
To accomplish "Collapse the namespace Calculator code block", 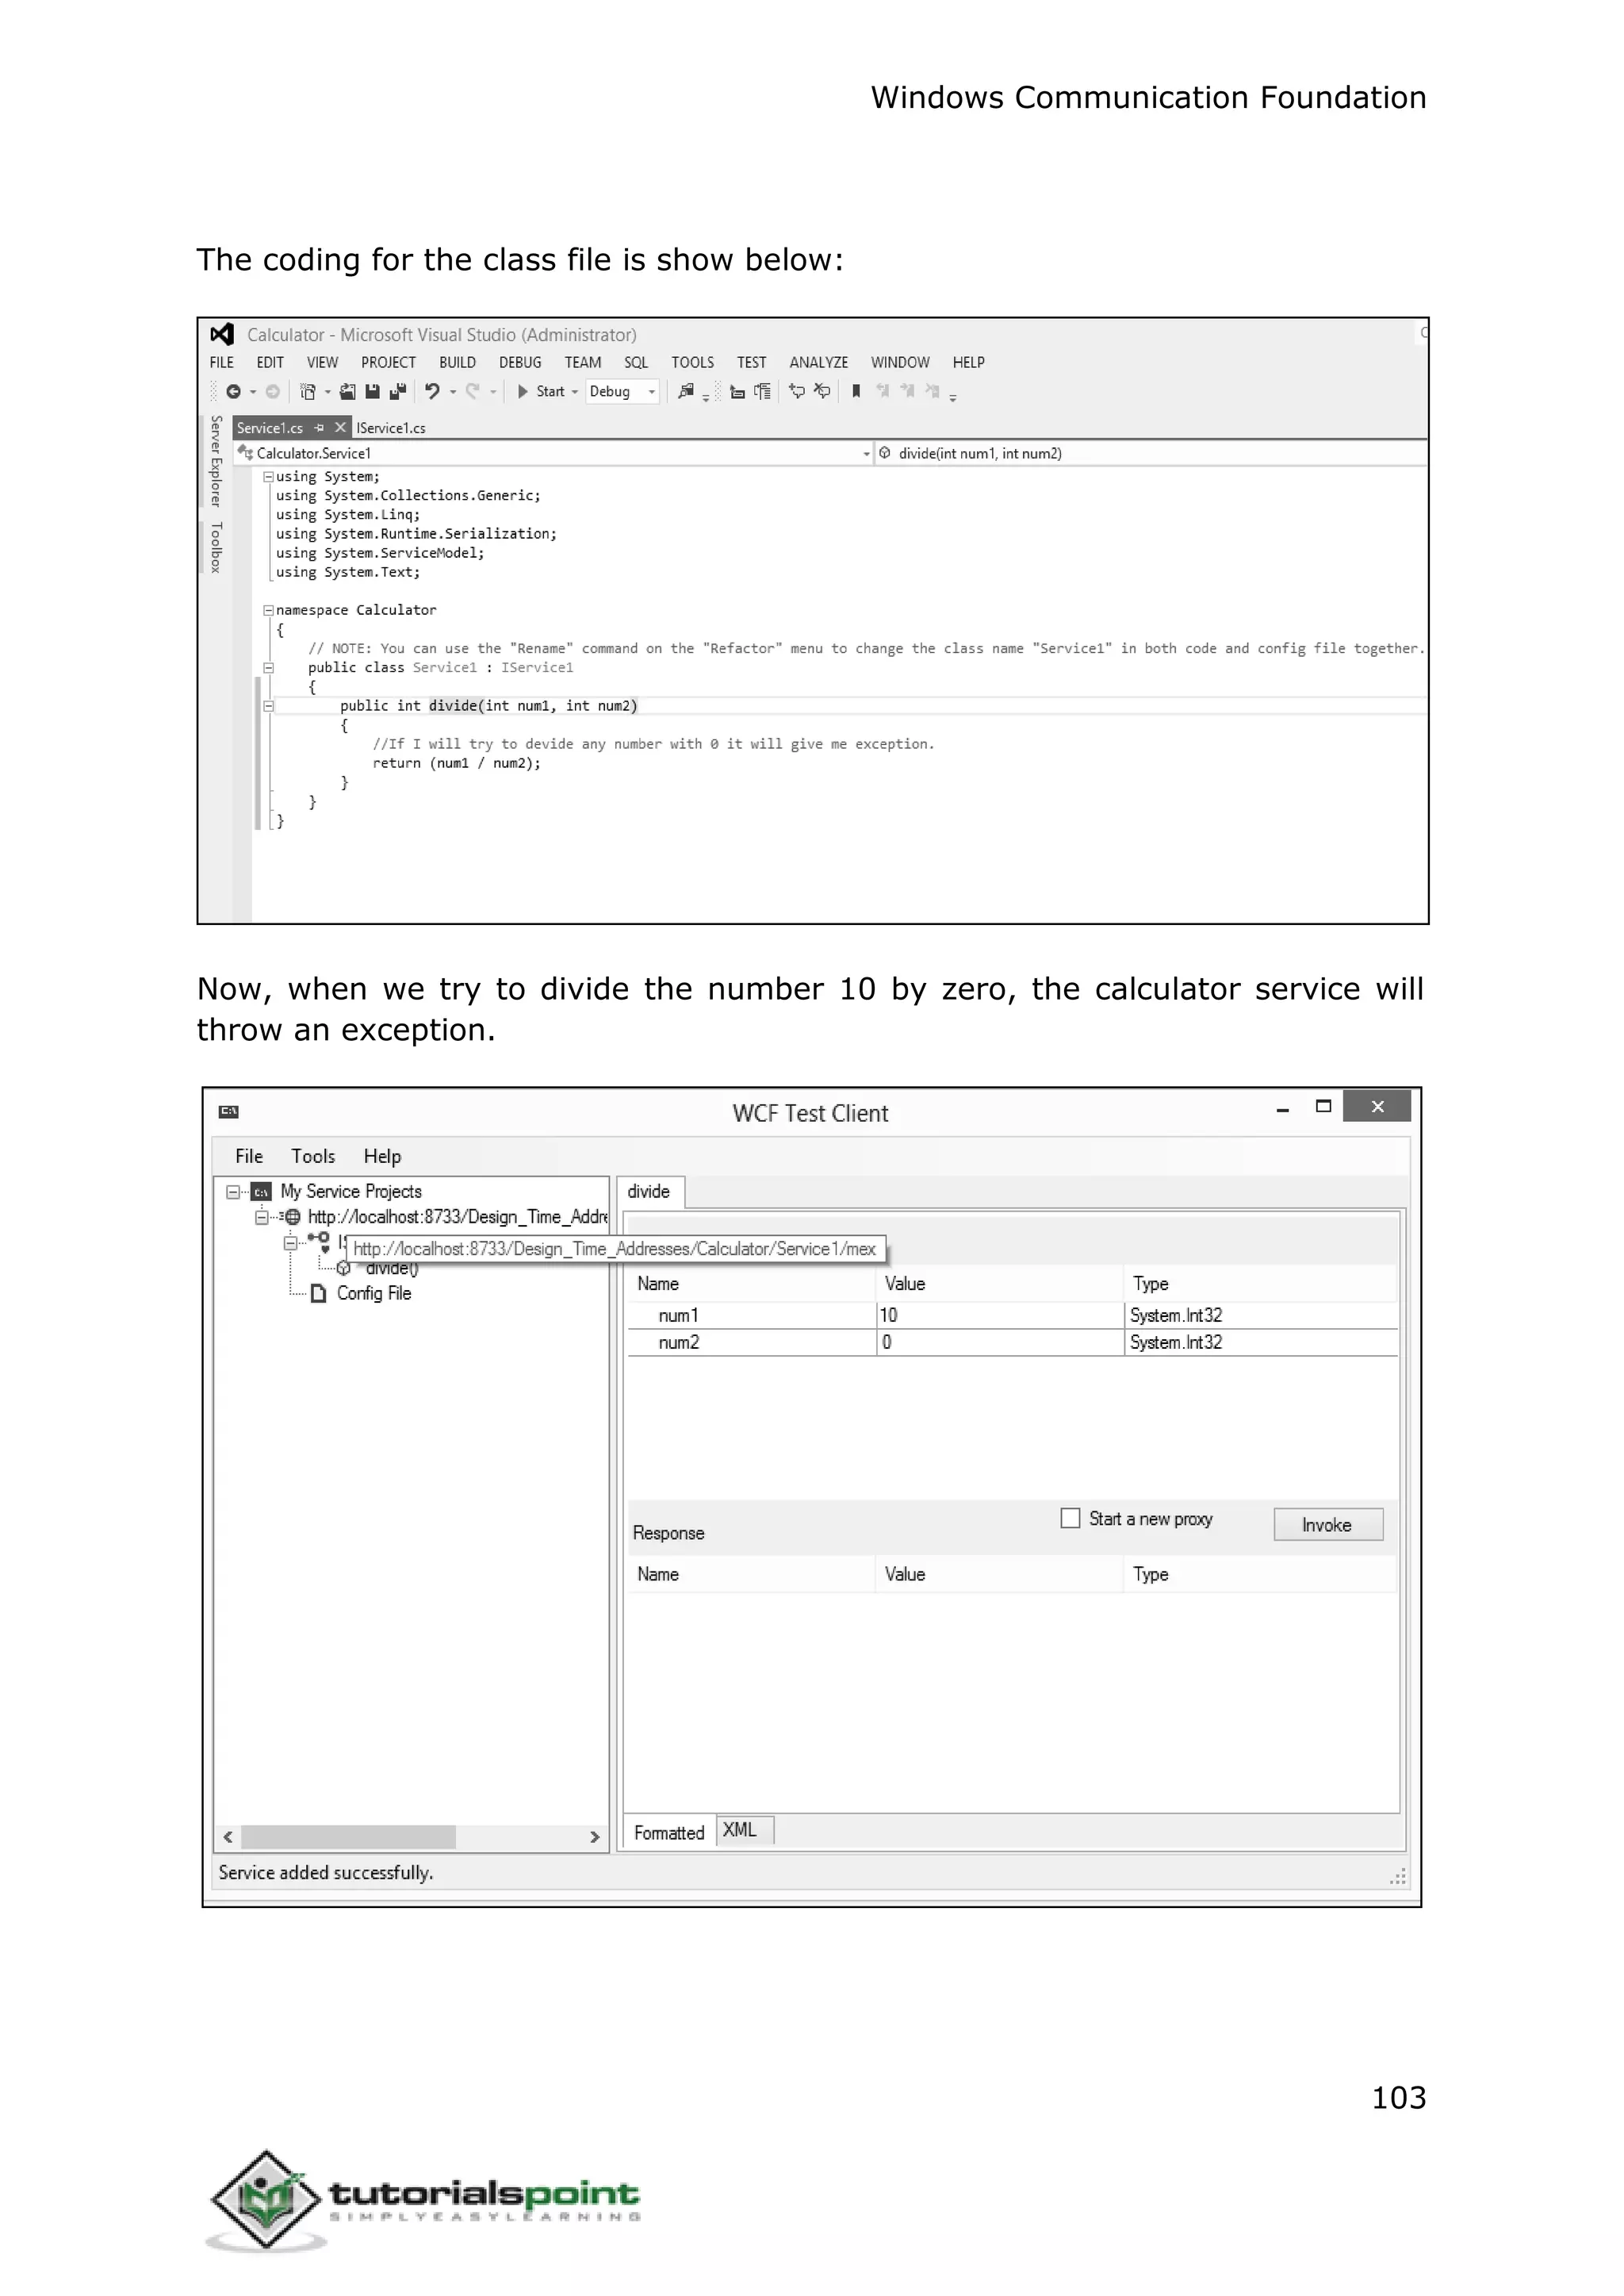I will (268, 610).
